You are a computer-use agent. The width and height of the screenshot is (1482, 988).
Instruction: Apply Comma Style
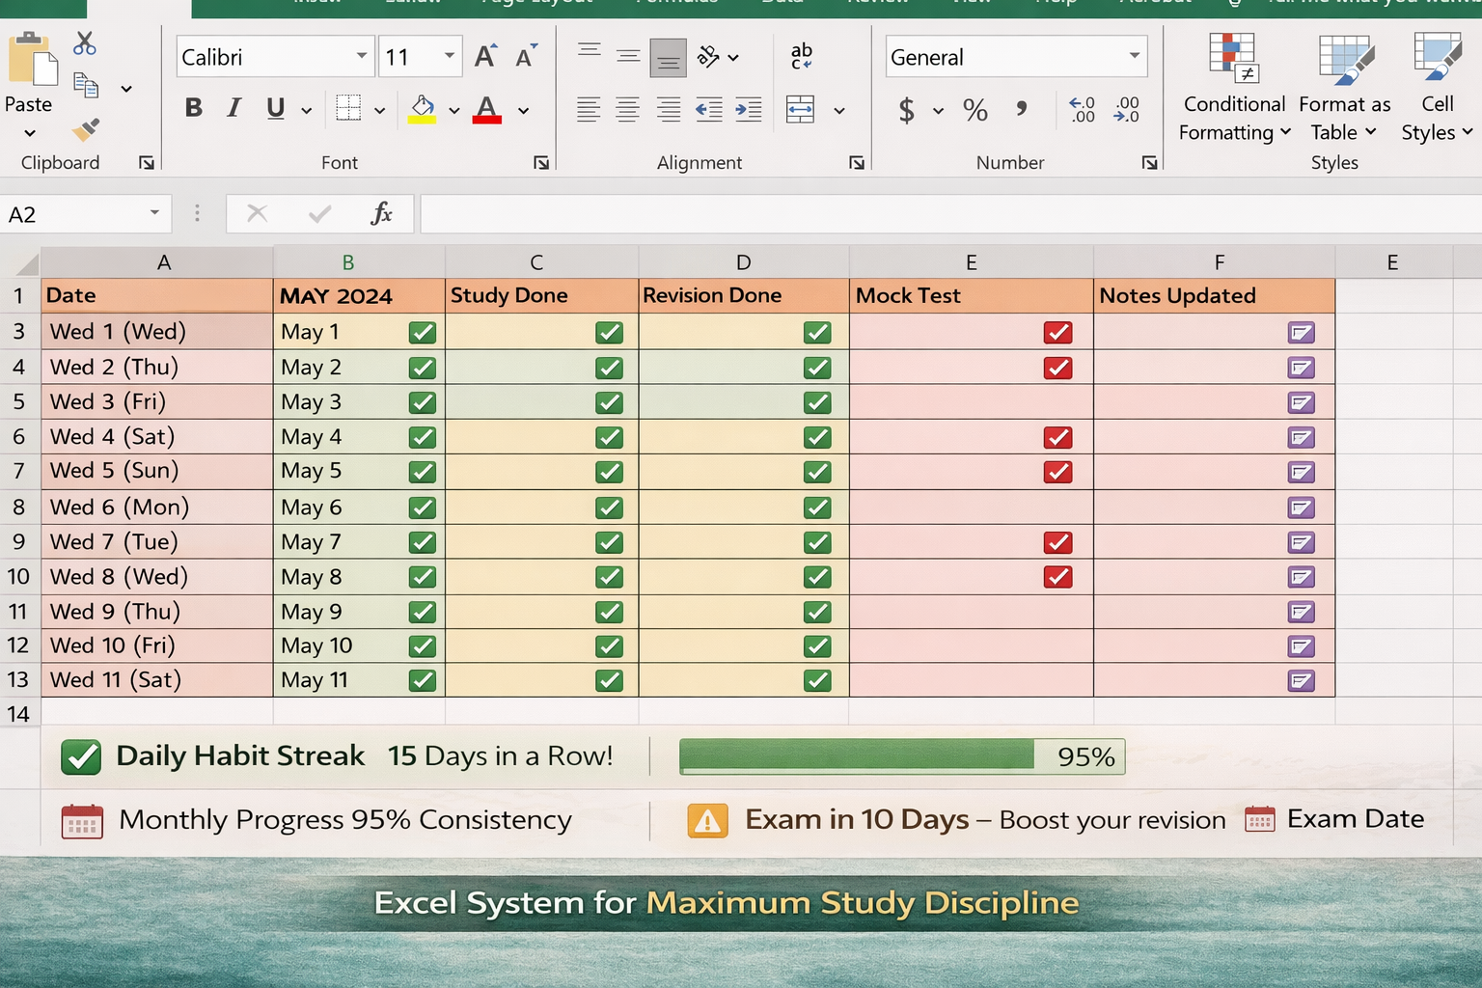tap(1021, 109)
